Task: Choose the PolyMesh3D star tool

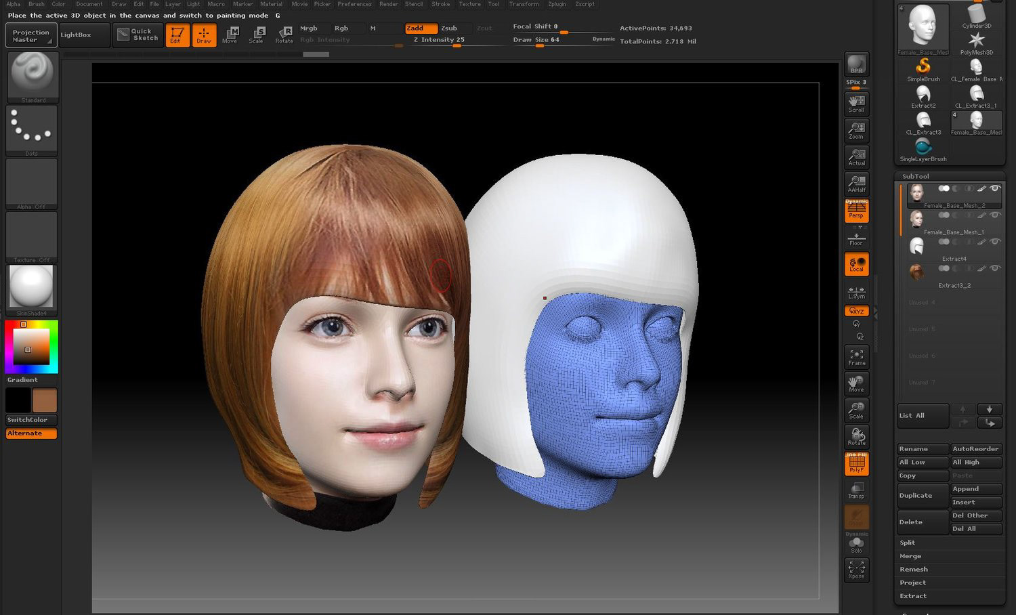Action: point(976,41)
